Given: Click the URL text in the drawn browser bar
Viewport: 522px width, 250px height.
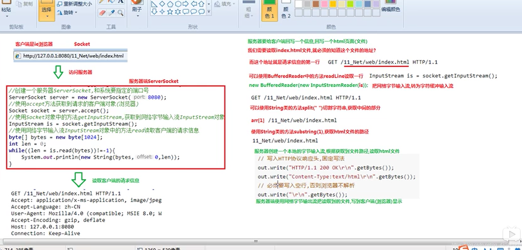Looking at the screenshot, I should [x=73, y=56].
